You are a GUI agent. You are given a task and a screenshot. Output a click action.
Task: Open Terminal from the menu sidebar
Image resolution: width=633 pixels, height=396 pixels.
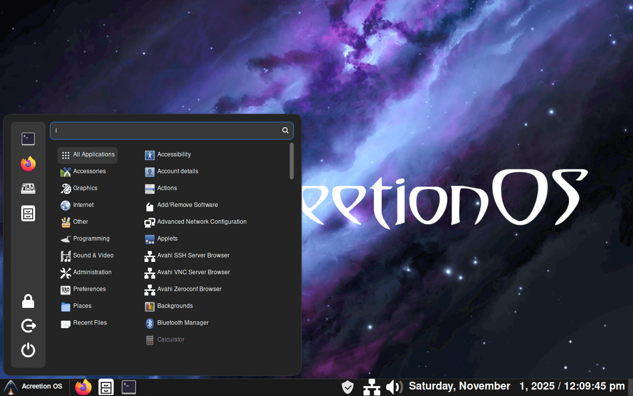28,139
